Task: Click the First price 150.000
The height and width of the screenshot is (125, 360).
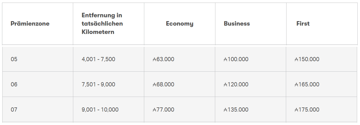Action: click(x=307, y=59)
